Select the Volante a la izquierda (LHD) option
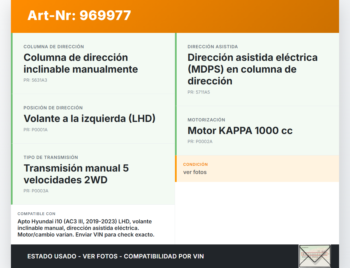Image resolution: width=350 pixels, height=268 pixels. coord(90,118)
